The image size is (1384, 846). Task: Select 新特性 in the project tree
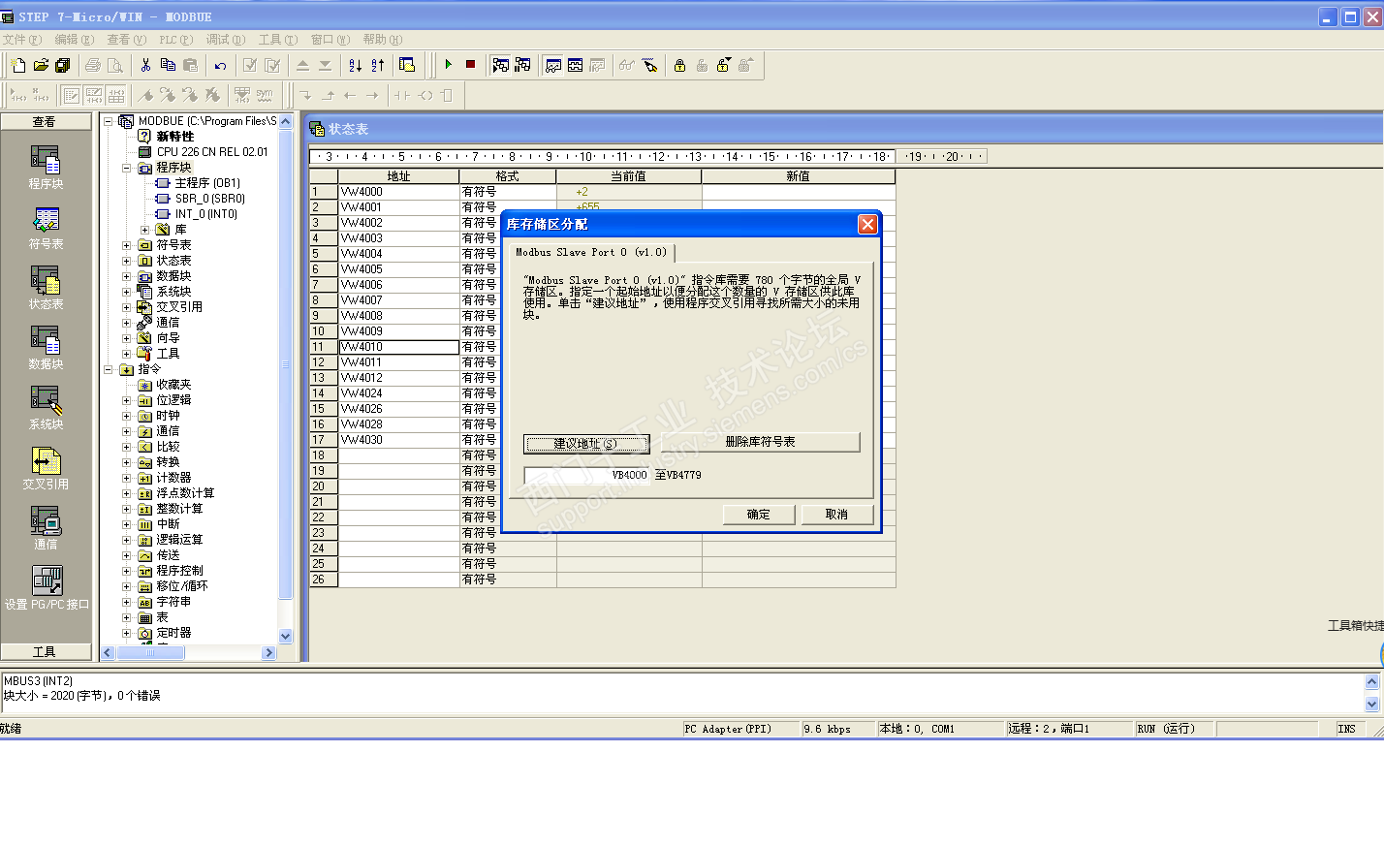click(175, 137)
